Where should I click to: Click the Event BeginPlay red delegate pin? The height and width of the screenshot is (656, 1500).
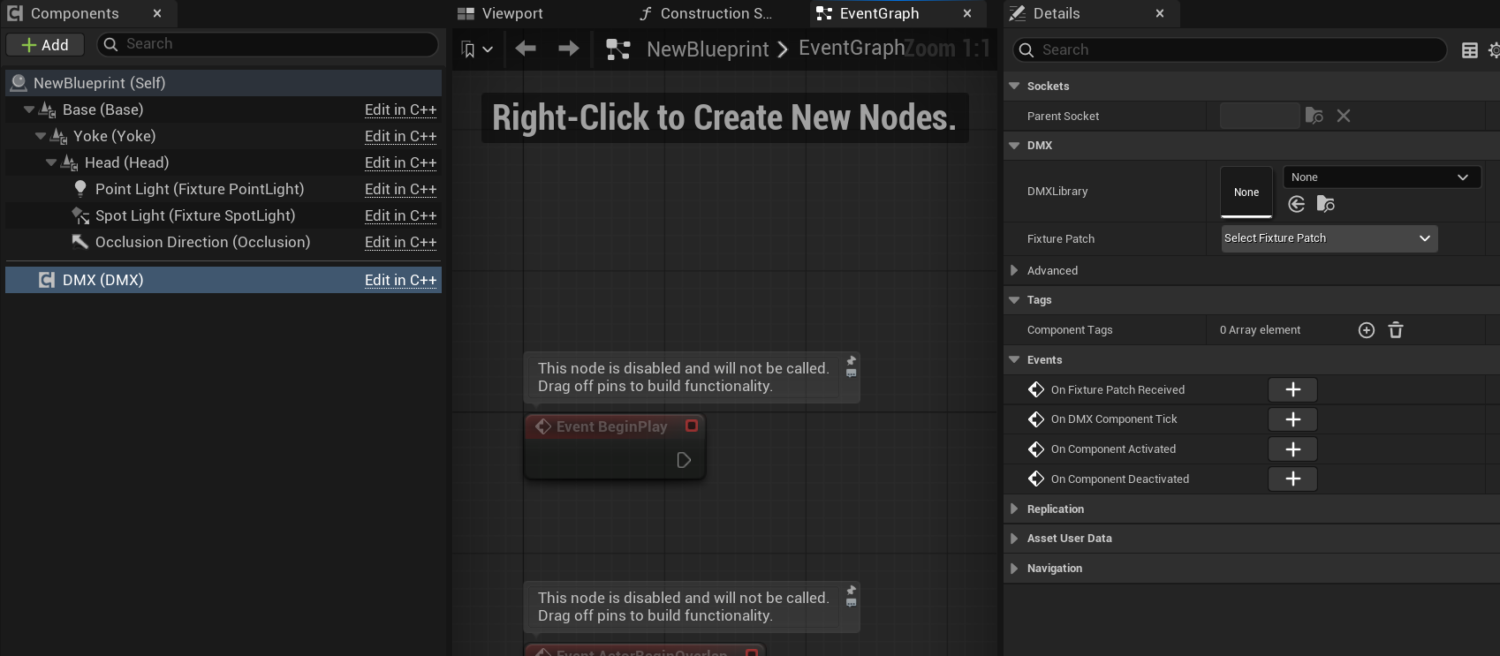pyautogui.click(x=692, y=426)
